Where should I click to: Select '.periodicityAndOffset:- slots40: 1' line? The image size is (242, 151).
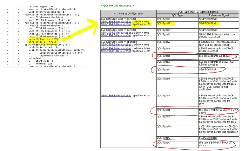click(52, 9)
